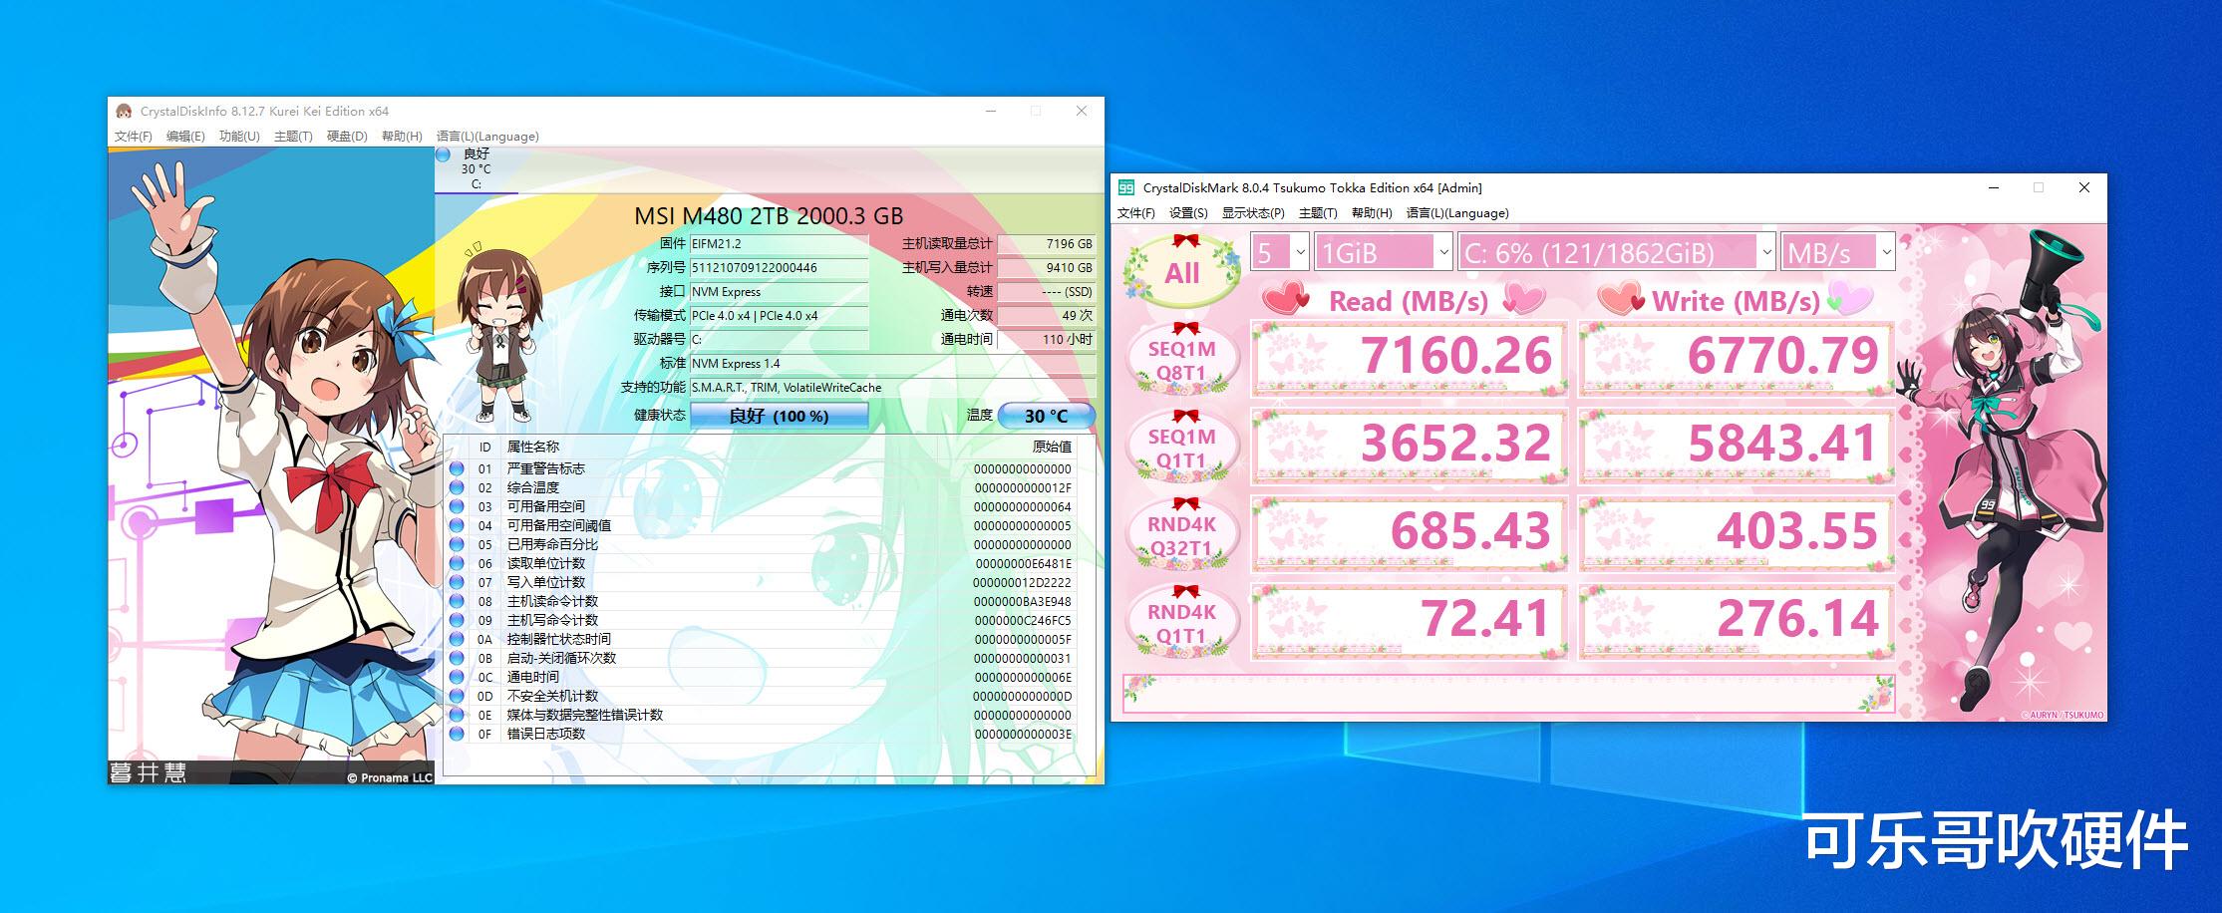Viewport: 2222px width, 913px height.
Task: Open 帮助(H) menu in CrystalDiskInfo
Action: coord(402,137)
